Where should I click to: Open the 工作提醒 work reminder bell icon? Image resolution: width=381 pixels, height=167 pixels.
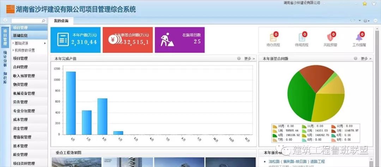(359, 37)
